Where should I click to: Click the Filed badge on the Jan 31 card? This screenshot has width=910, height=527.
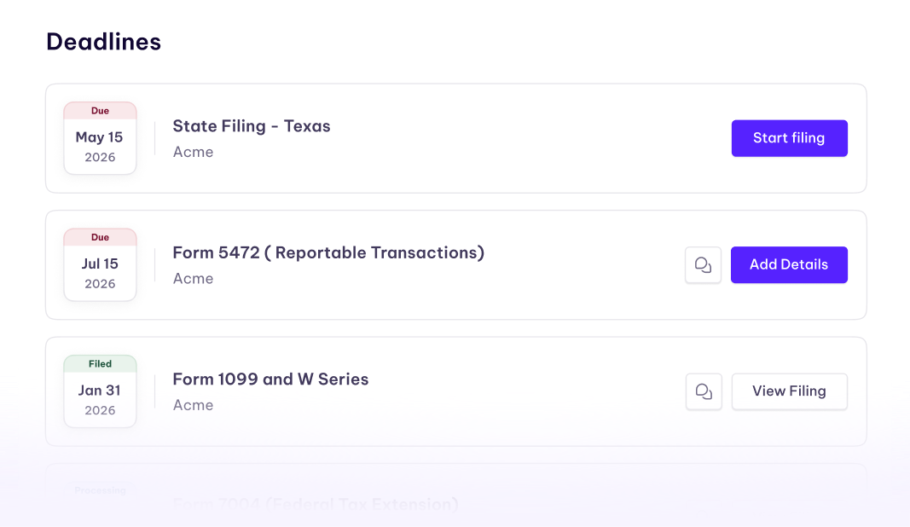click(x=100, y=363)
